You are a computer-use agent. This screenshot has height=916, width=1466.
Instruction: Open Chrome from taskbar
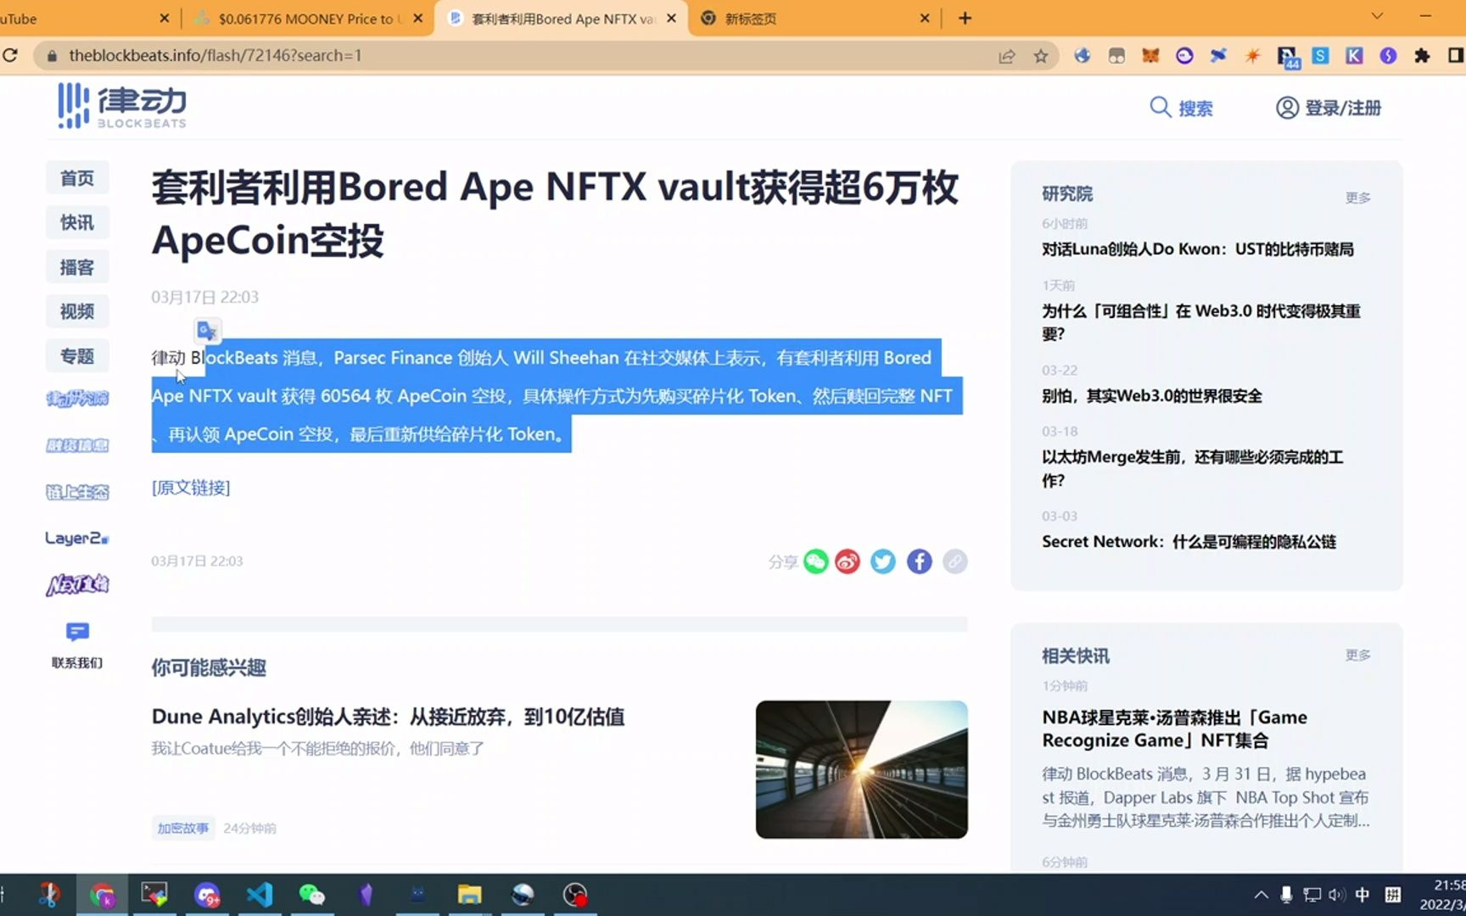coord(103,895)
